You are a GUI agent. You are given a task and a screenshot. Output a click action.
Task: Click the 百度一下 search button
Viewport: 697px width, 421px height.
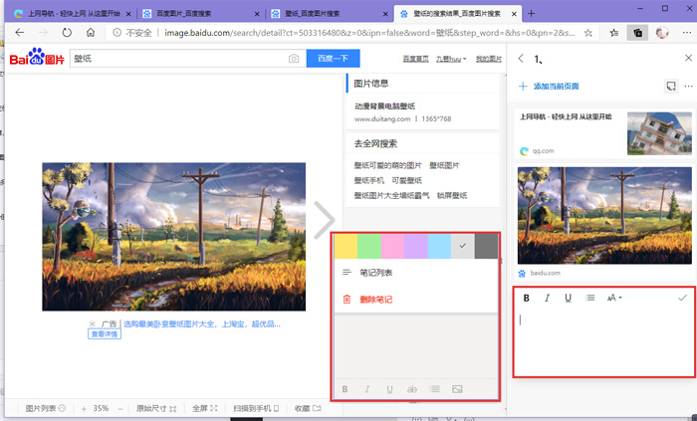click(333, 59)
